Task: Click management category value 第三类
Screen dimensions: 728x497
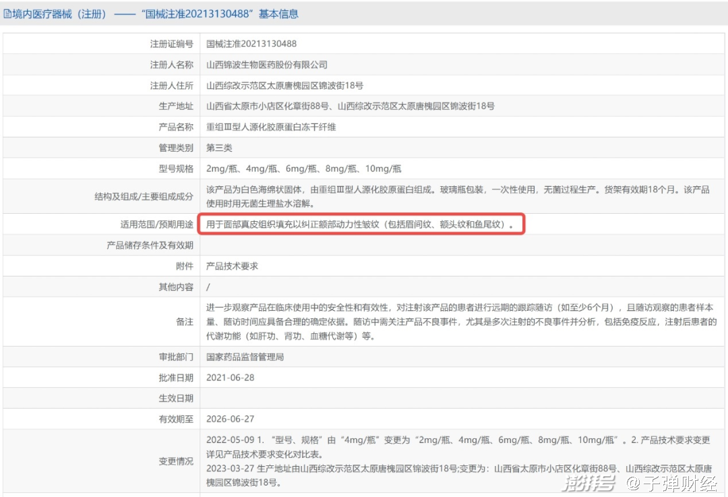Action: tap(219, 148)
